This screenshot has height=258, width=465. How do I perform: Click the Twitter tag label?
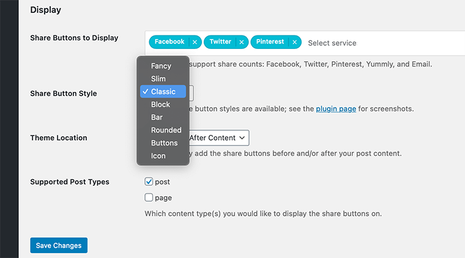(220, 42)
